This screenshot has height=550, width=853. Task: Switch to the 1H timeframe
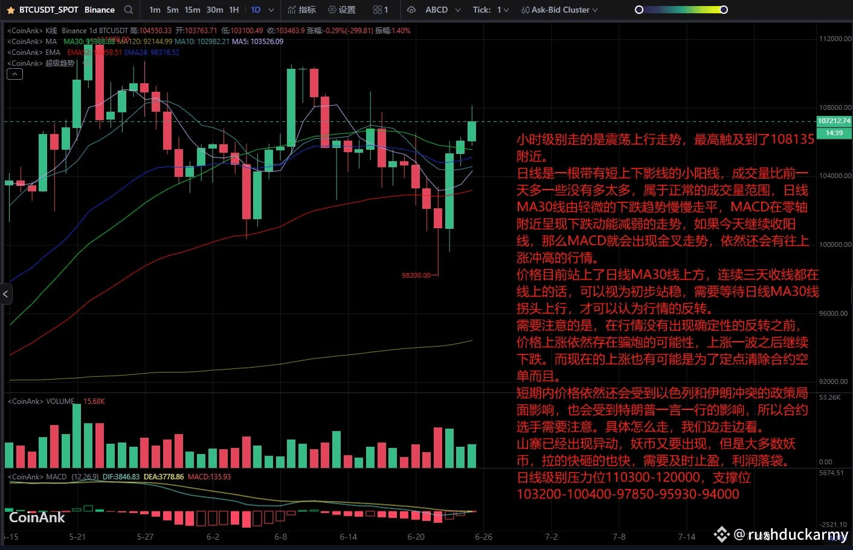(234, 10)
